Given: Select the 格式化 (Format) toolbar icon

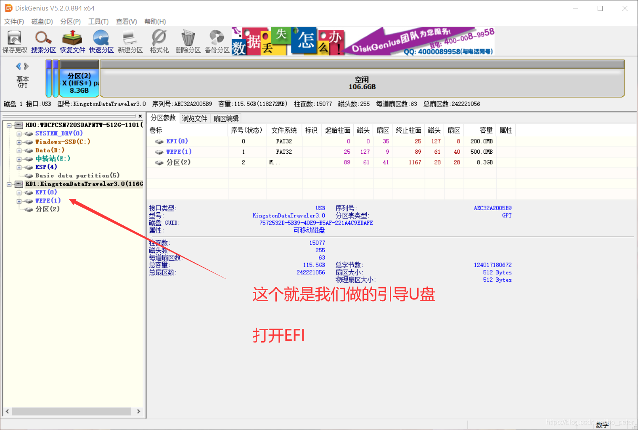Looking at the screenshot, I should click(159, 41).
